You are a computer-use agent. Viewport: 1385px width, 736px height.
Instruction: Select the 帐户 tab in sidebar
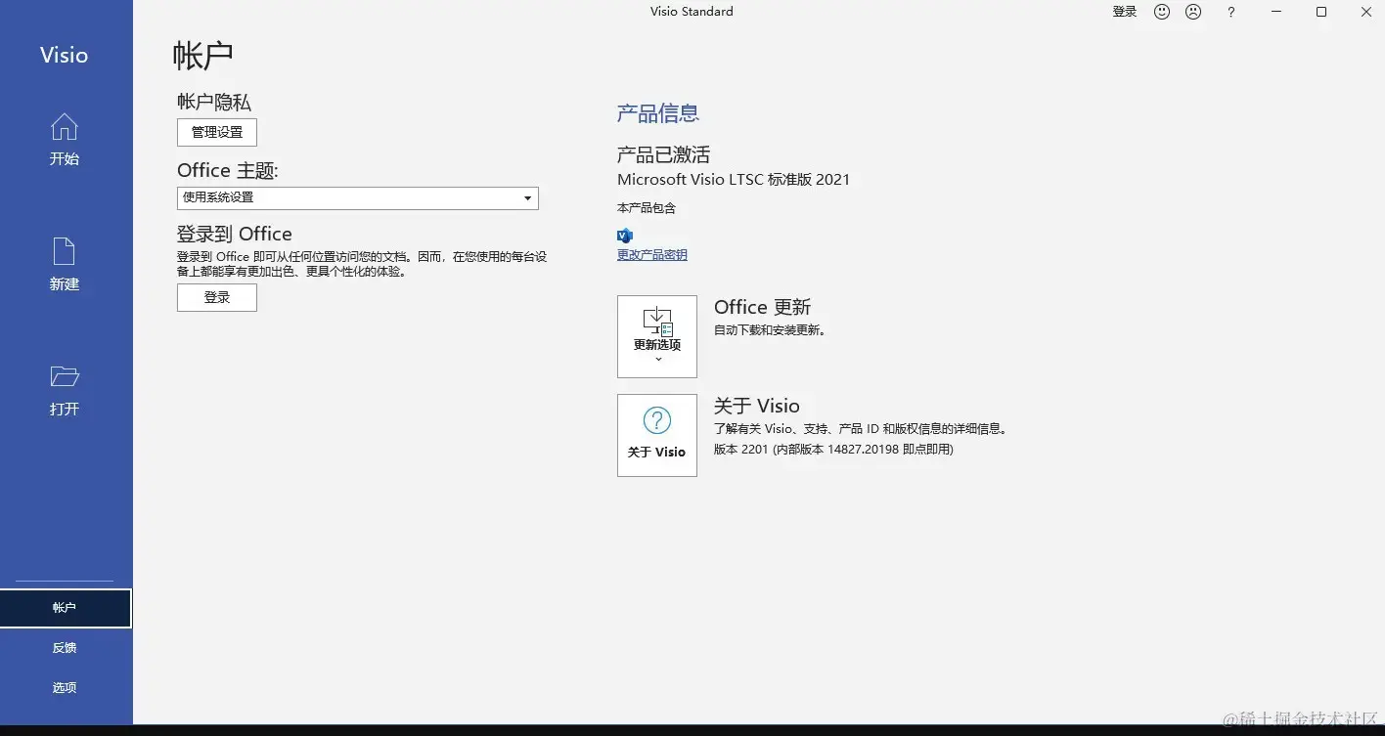pyautogui.click(x=65, y=608)
